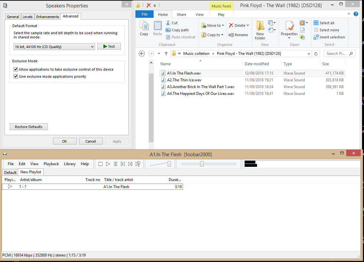The height and width of the screenshot is (262, 364).
Task: Click the foobar2000 seek bar slider
Action: pyautogui.click(x=202, y=164)
